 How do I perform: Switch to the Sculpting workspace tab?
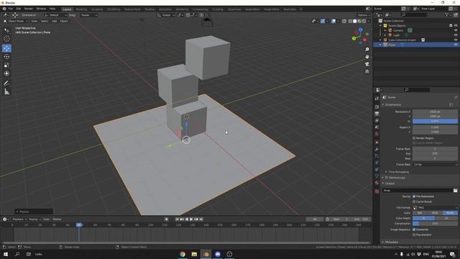(x=97, y=9)
